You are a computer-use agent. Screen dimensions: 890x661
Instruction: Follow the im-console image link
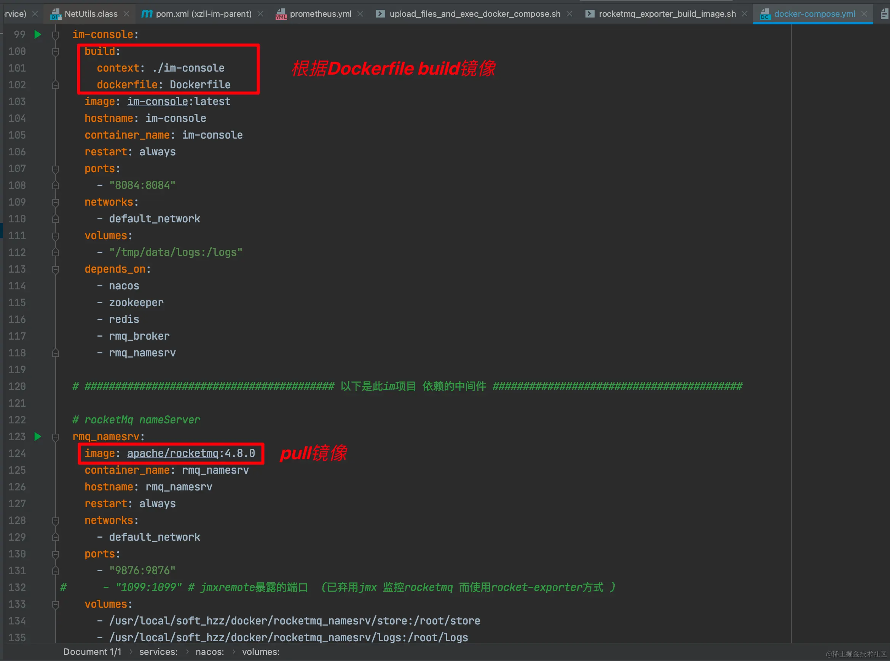[x=157, y=102]
